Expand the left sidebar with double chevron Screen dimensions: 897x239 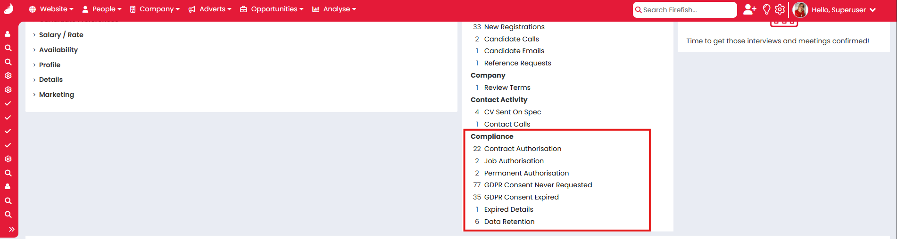(12, 229)
